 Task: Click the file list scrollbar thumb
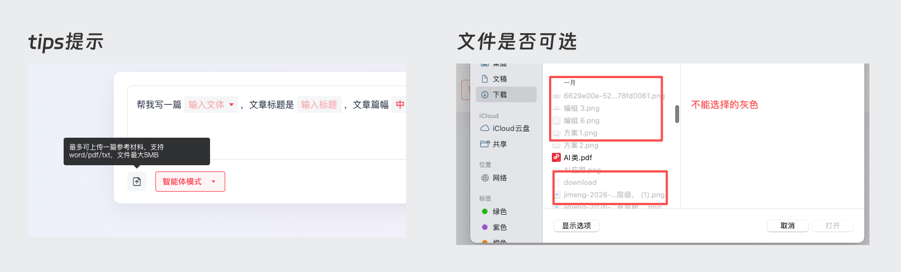[x=677, y=114]
